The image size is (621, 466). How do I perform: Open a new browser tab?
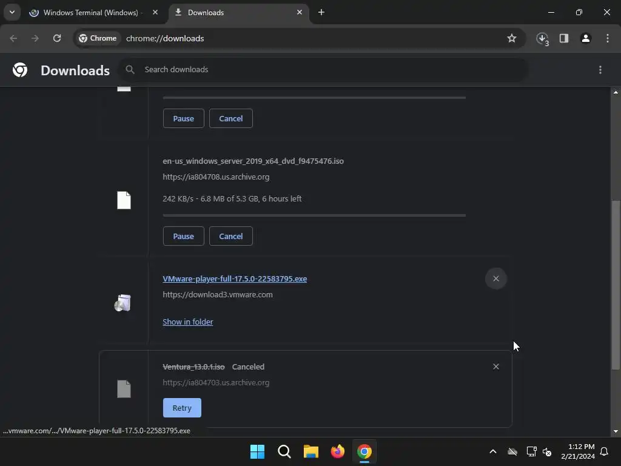click(321, 12)
